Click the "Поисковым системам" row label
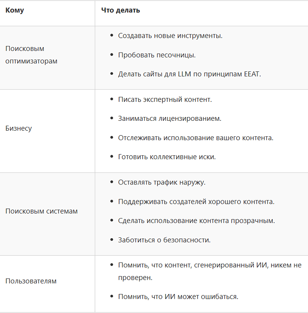 (41, 211)
